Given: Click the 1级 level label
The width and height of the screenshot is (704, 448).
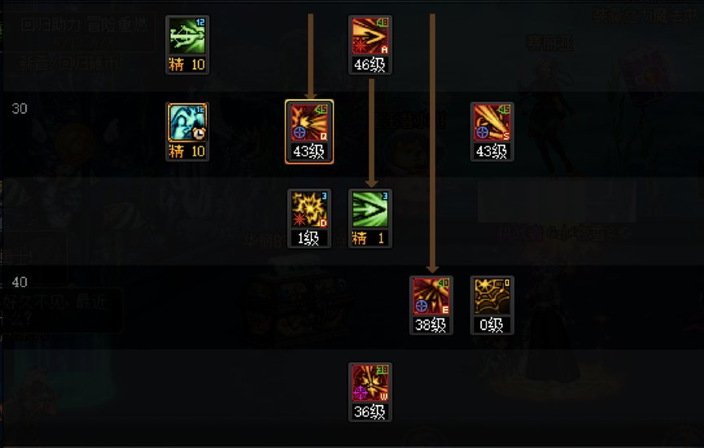Looking at the screenshot, I should coord(309,238).
